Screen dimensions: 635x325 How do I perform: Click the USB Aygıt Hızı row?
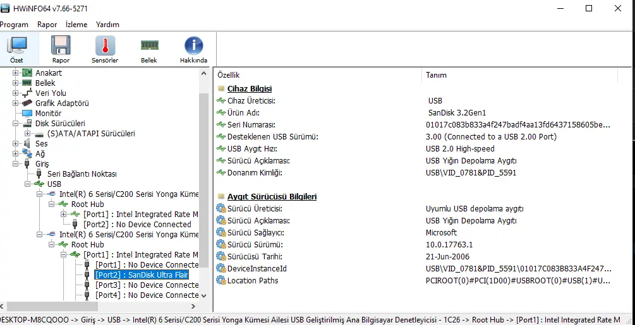point(417,149)
